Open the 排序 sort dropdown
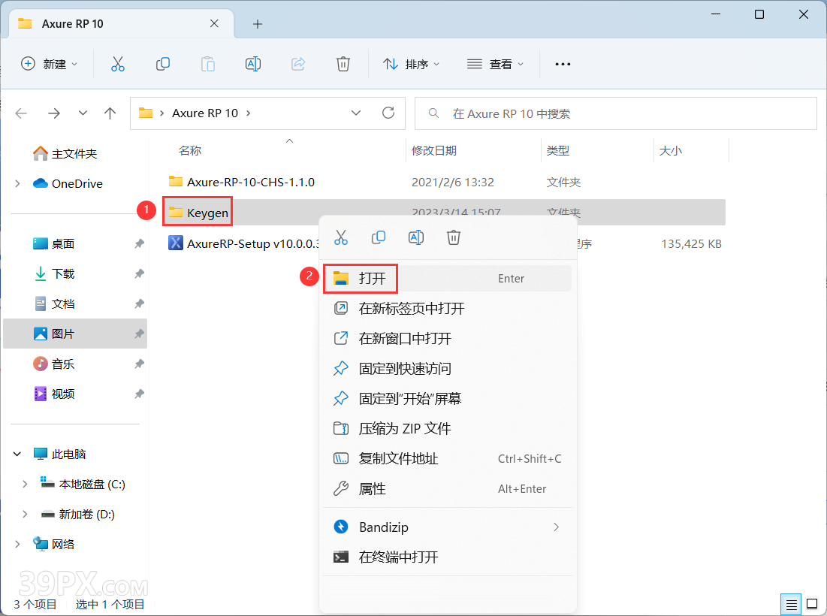 click(x=411, y=65)
